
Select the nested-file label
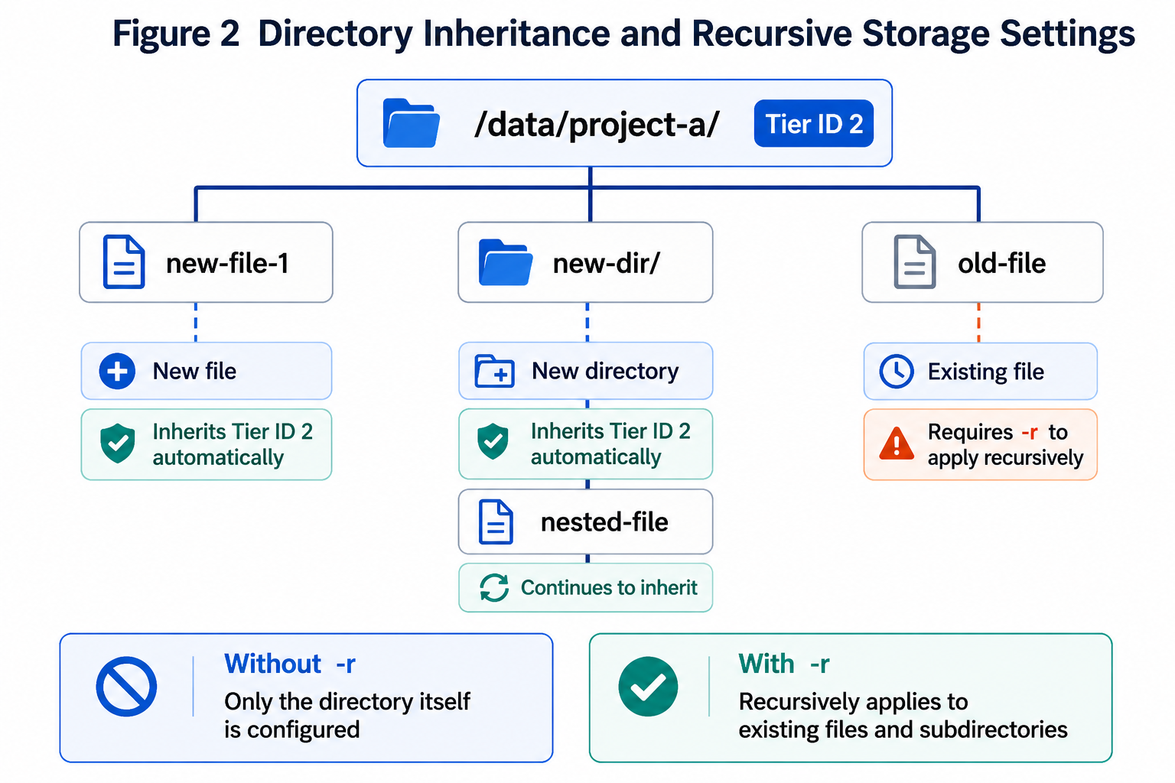604,522
